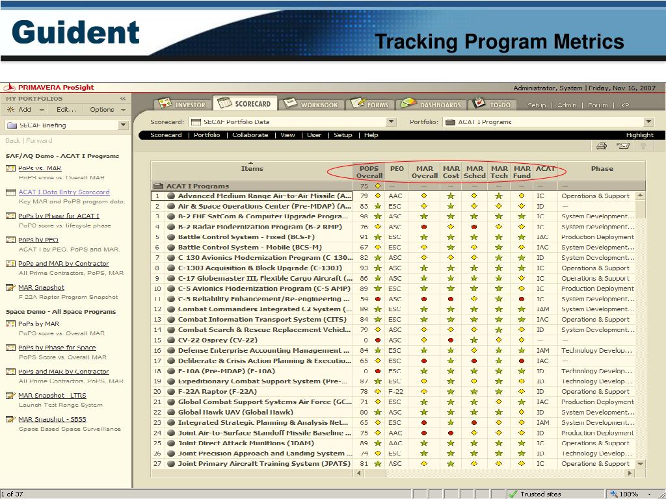This screenshot has width=666, height=499.
Task: Switch to the To-Do tab
Action: 492,103
